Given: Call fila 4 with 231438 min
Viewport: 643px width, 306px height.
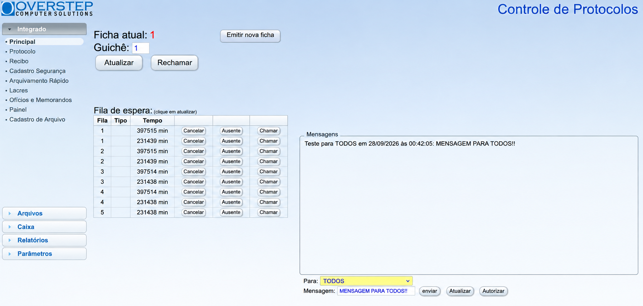Looking at the screenshot, I should (x=268, y=202).
